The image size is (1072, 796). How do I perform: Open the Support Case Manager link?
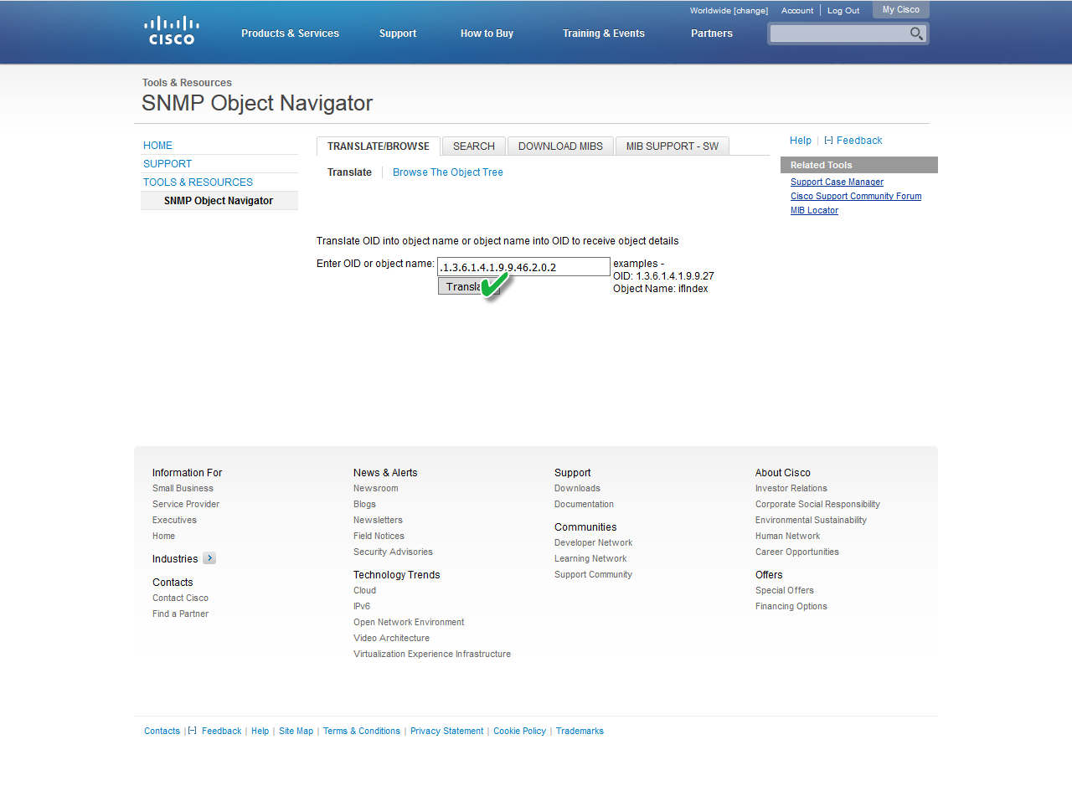(836, 182)
